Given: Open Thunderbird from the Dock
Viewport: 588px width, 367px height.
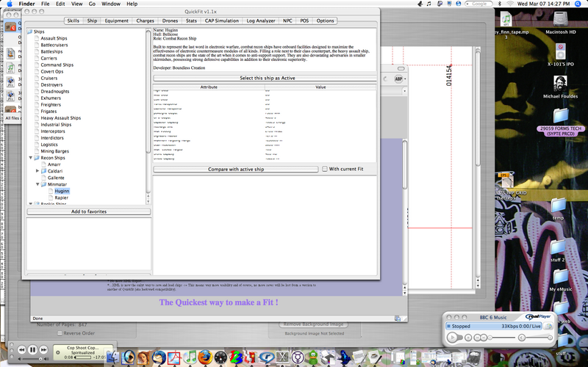Looking at the screenshot, I should click(159, 357).
